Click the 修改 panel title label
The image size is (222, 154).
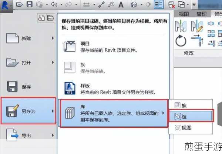(189, 53)
